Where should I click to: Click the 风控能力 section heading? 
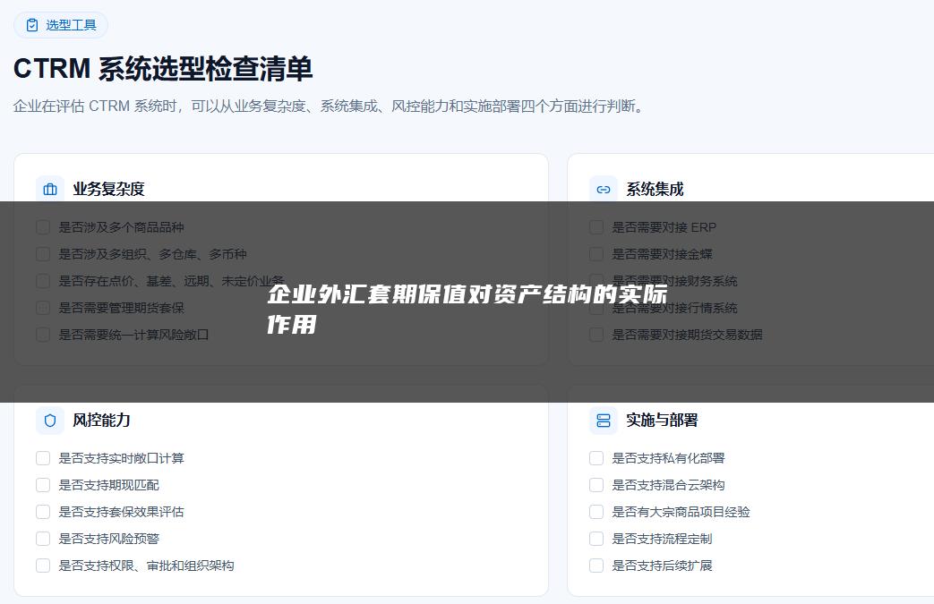click(101, 421)
